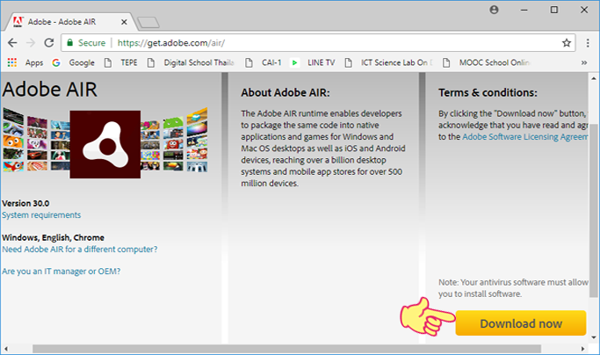Open Chrome's three-dot menu

click(x=588, y=43)
